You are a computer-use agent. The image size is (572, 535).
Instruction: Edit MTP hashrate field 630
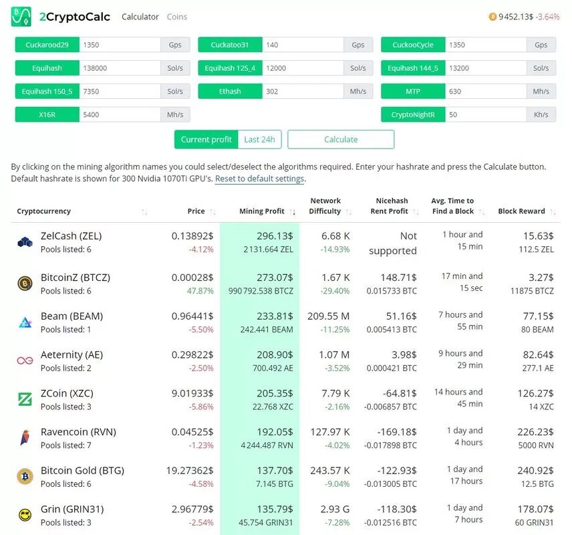(x=486, y=92)
